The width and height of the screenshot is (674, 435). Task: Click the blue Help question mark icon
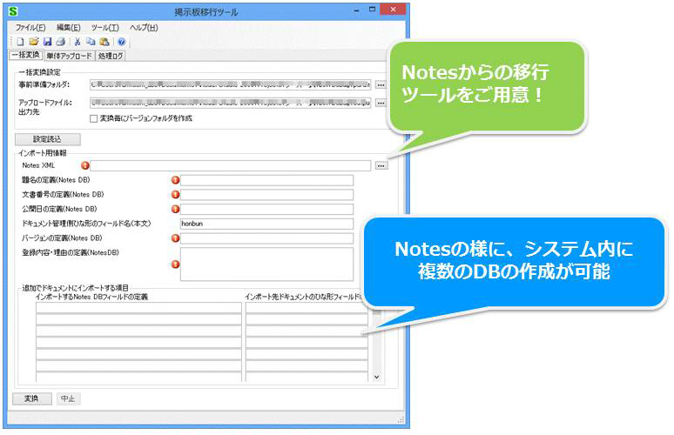point(122,41)
